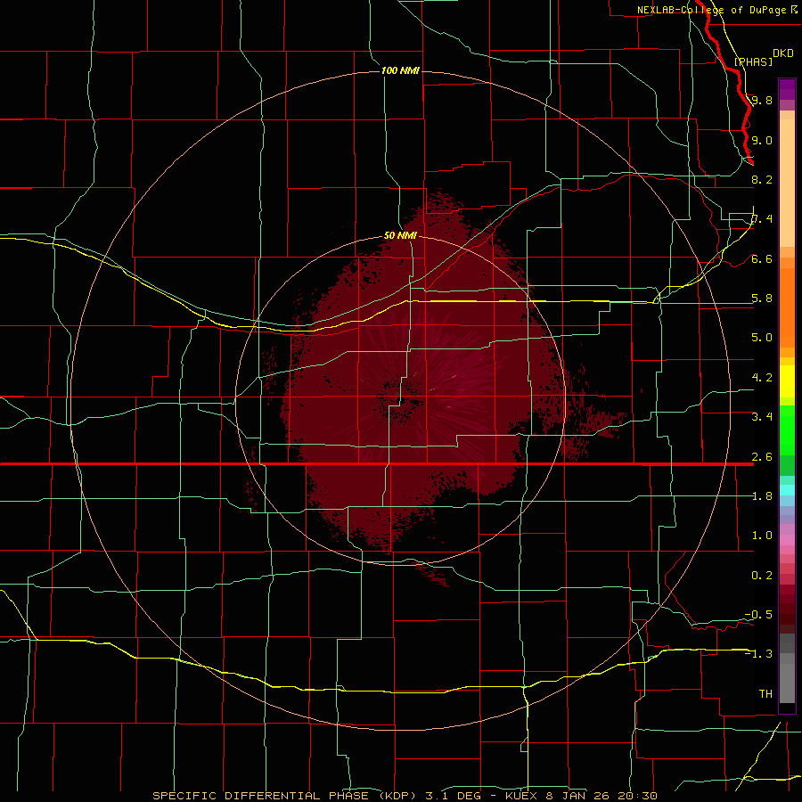
Task: Click the 1.0 value on color scale
Action: (762, 536)
